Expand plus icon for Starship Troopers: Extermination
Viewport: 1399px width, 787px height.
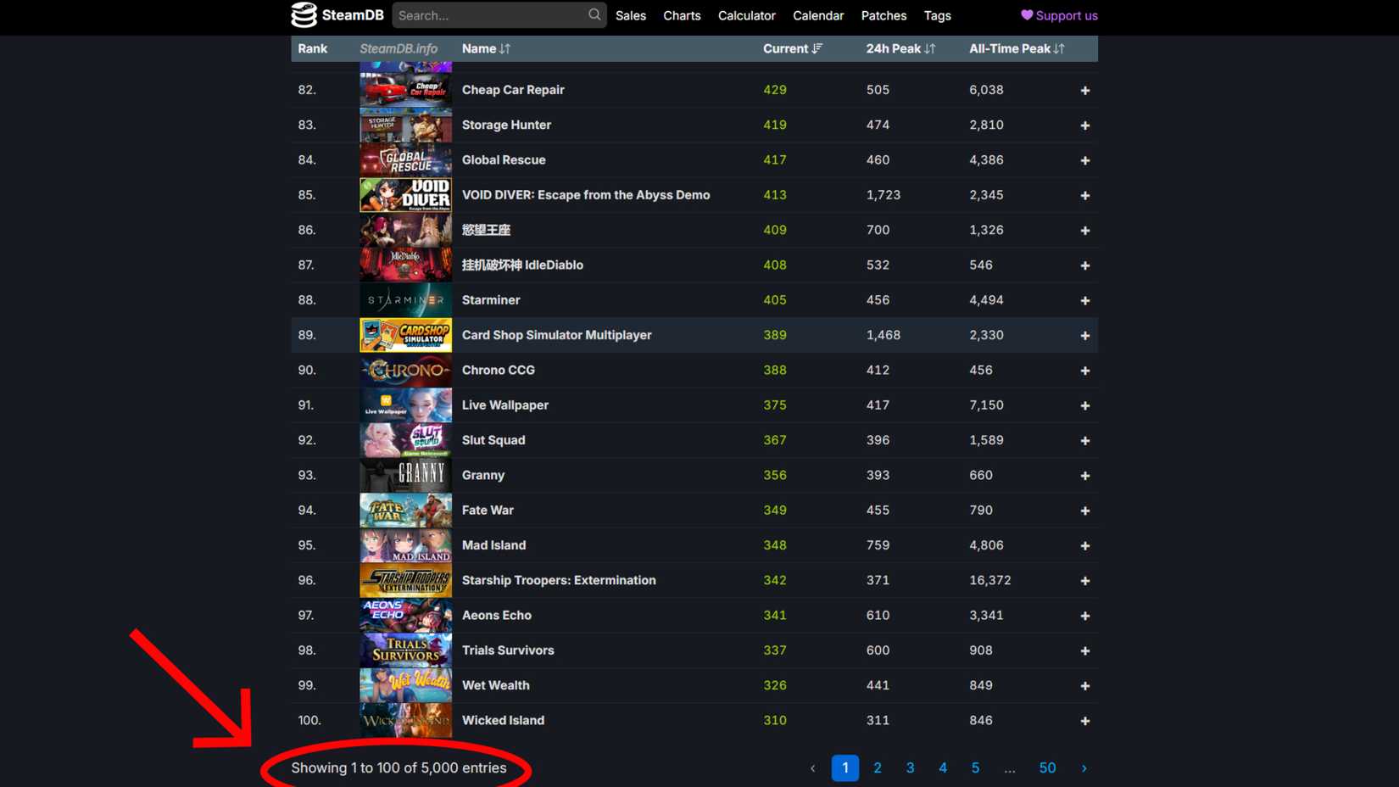click(1084, 581)
